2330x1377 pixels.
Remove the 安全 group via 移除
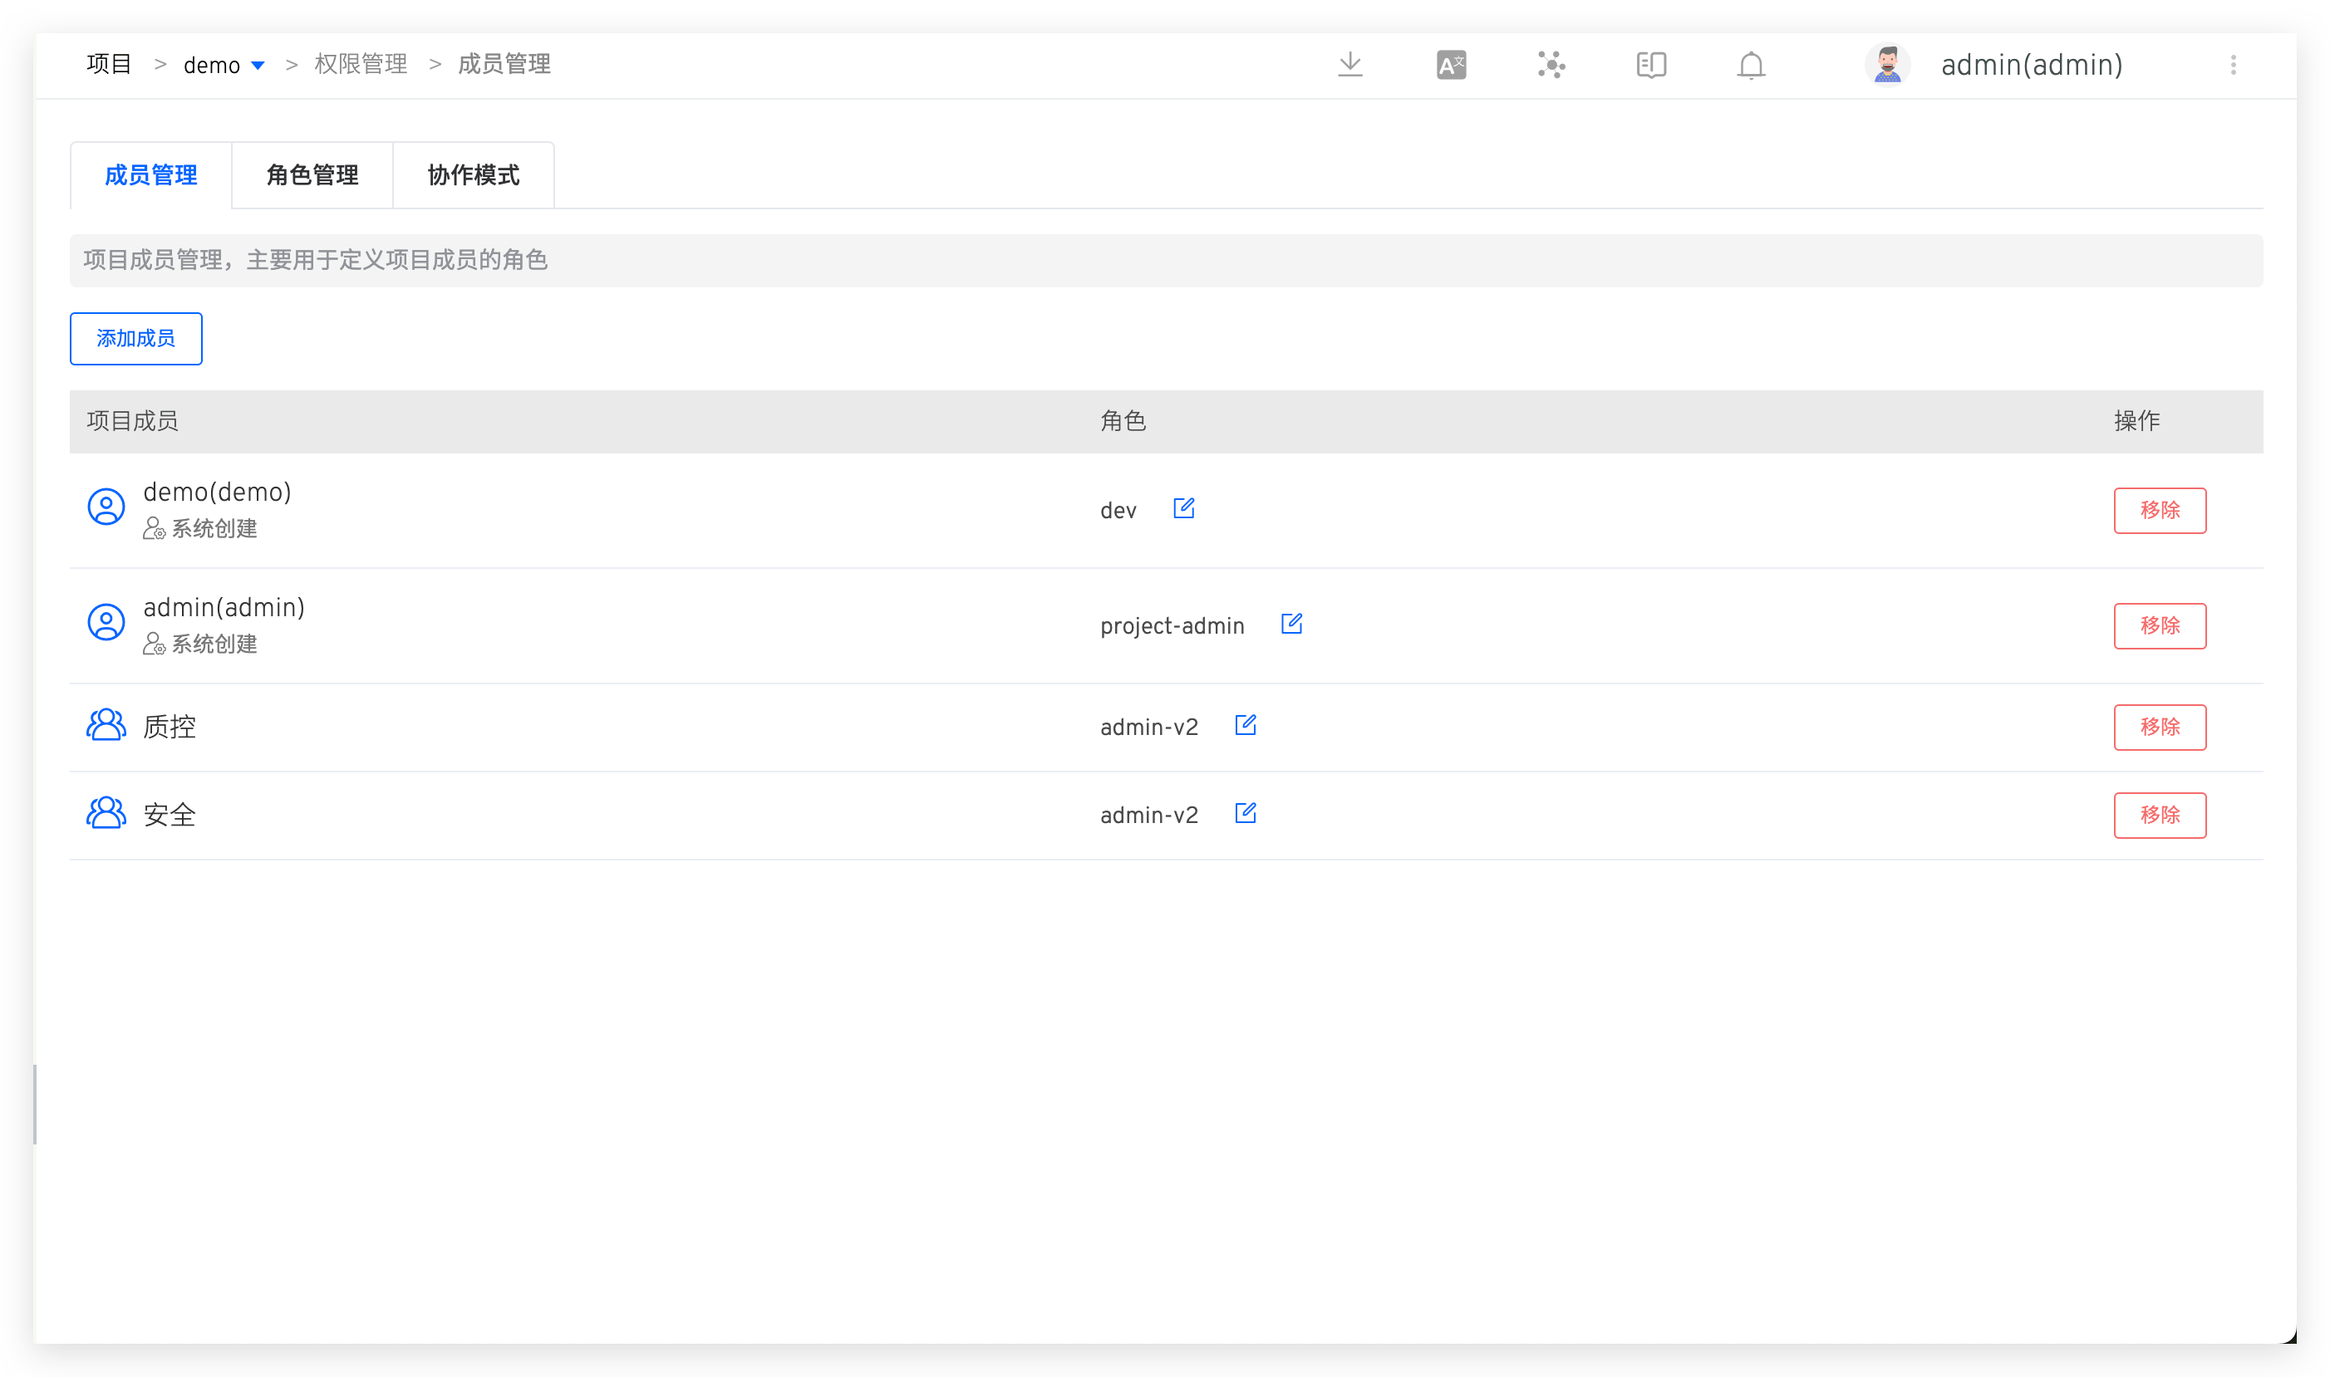tap(2159, 815)
